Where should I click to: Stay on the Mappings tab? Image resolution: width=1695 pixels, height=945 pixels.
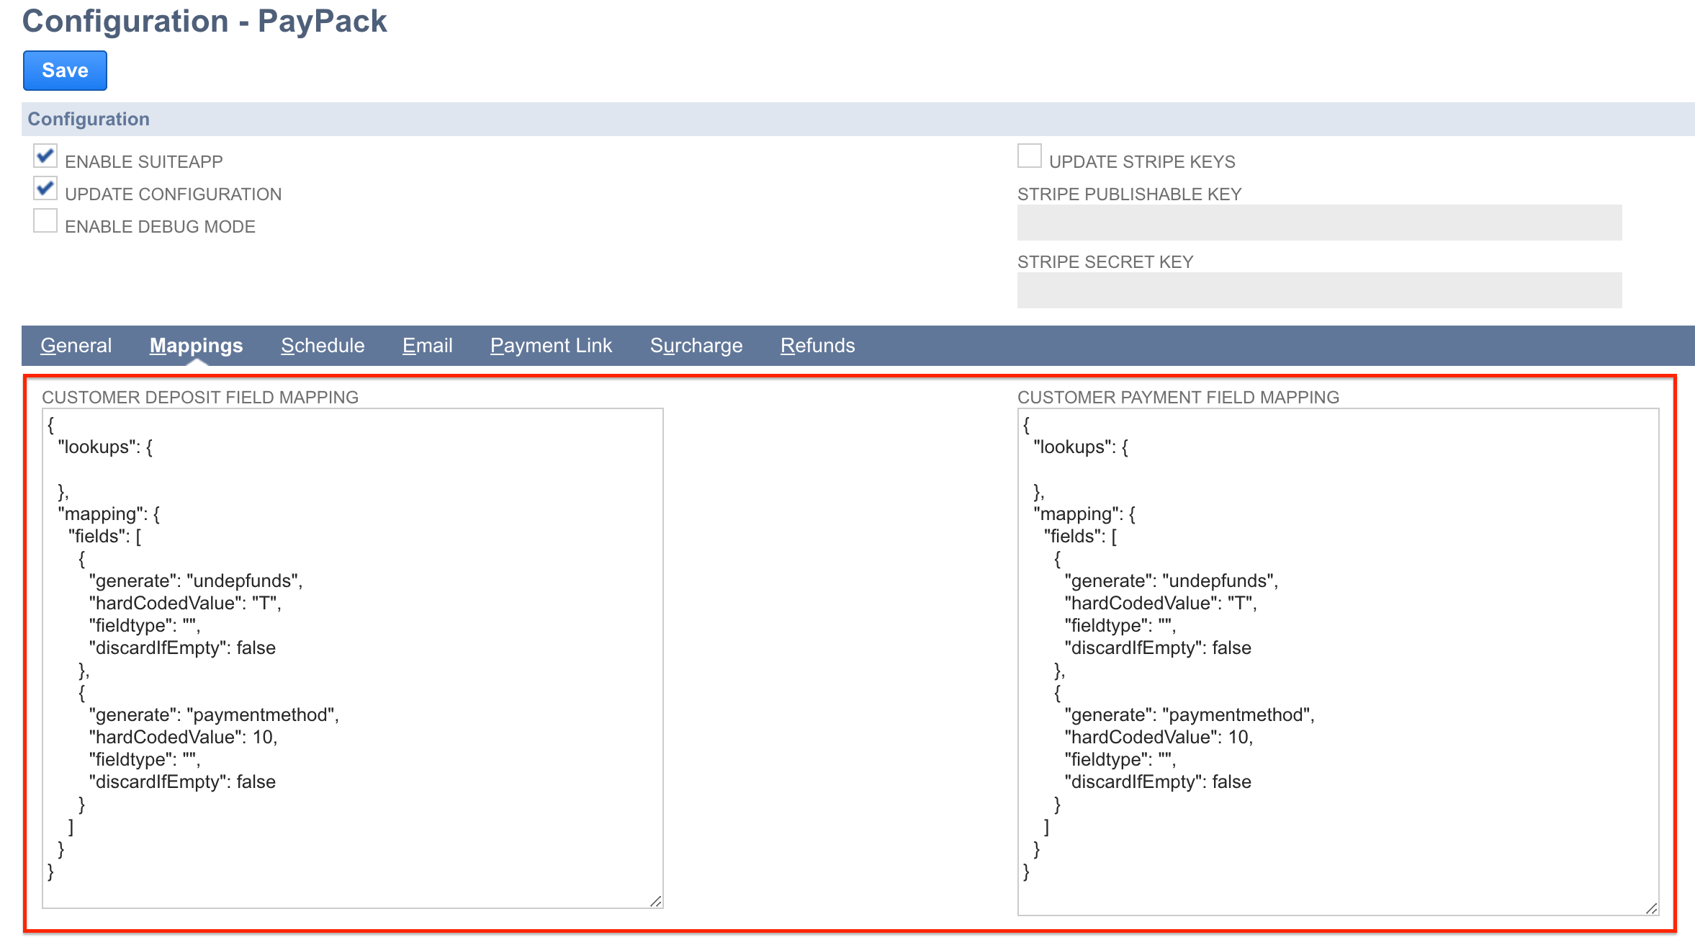pyautogui.click(x=195, y=345)
